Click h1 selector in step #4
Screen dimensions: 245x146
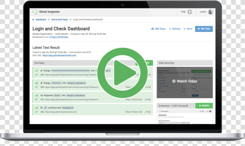pos(45,108)
